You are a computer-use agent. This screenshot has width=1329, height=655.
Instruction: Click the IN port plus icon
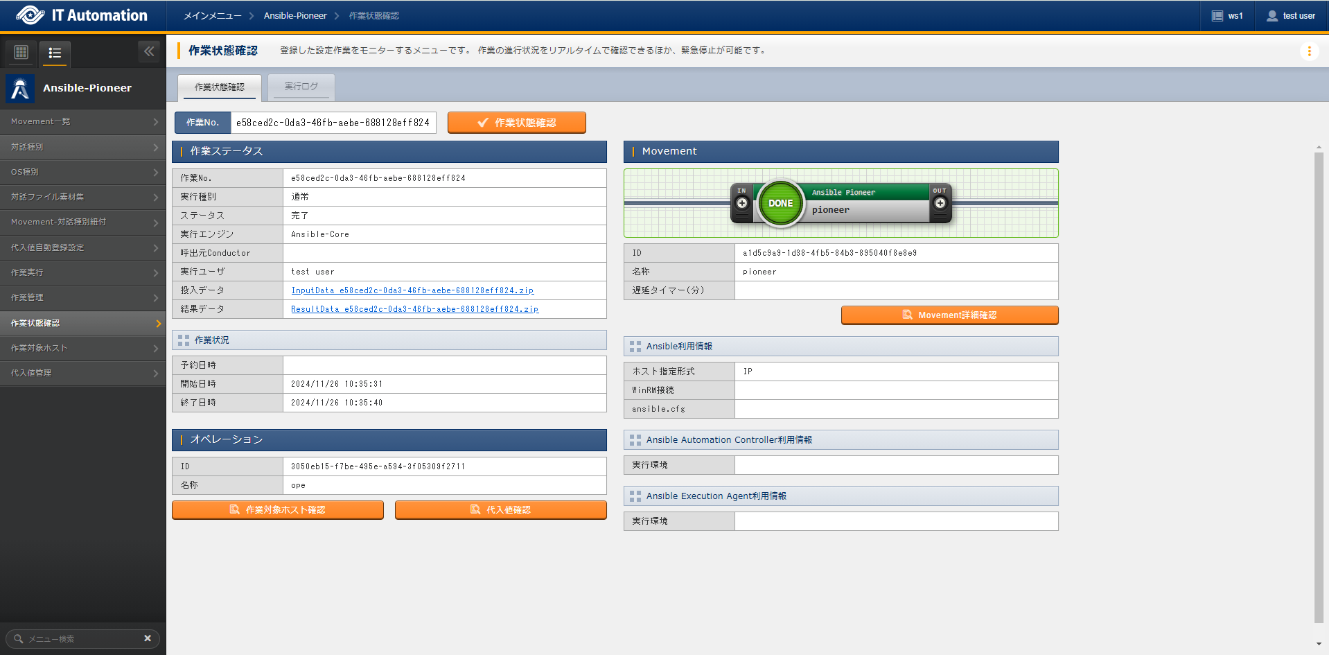point(742,203)
